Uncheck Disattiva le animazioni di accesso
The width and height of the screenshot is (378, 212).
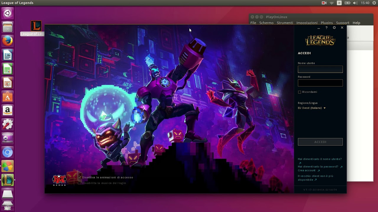[79, 177]
